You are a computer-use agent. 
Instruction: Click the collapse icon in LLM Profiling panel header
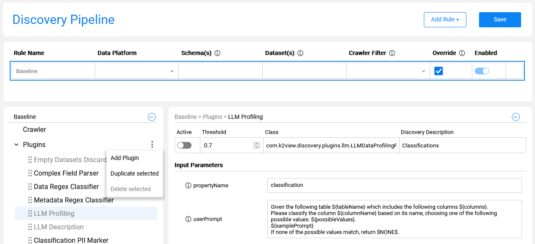(x=516, y=117)
